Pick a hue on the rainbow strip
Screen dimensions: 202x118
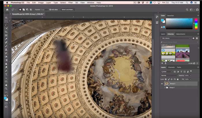(196, 24)
